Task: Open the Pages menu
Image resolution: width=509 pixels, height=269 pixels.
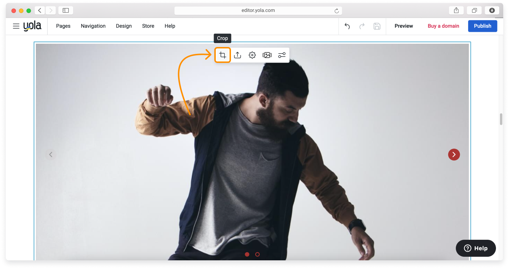Action: tap(63, 26)
